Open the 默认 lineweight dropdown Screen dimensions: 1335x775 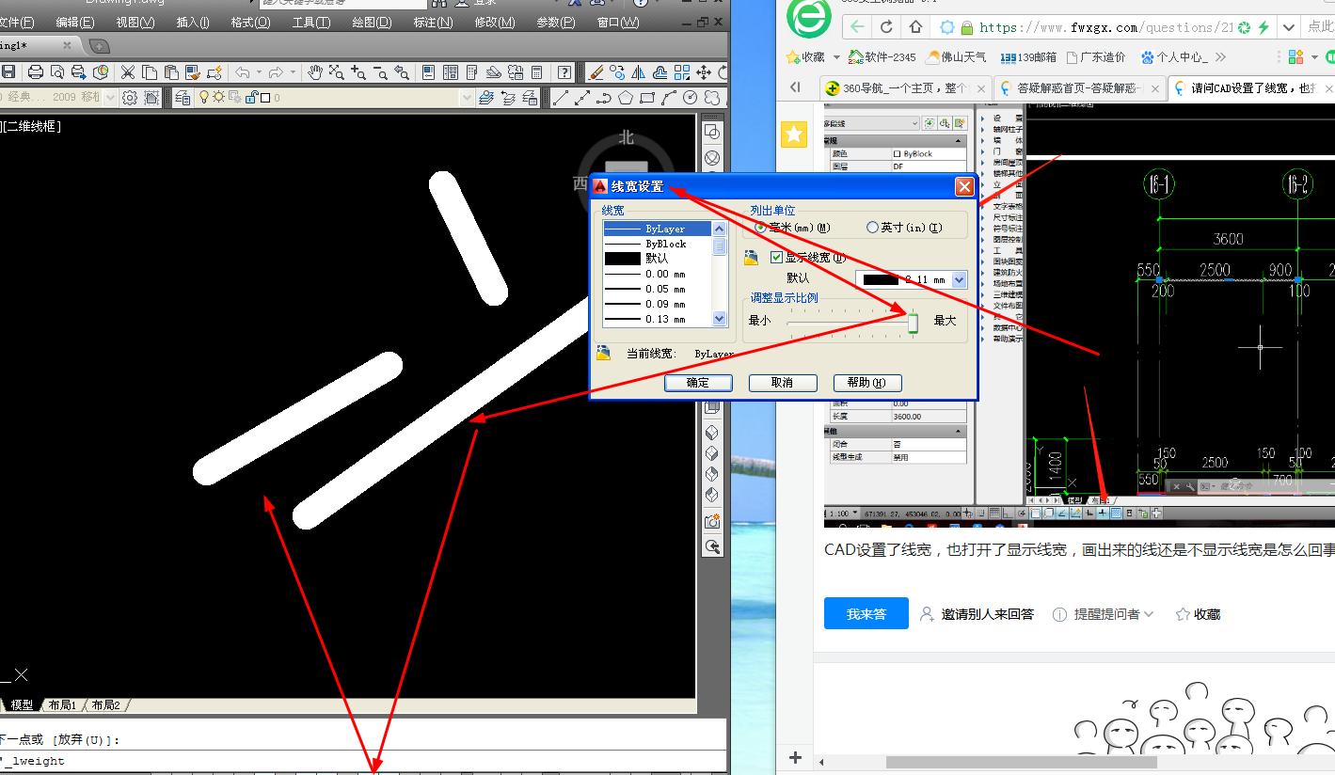(959, 279)
